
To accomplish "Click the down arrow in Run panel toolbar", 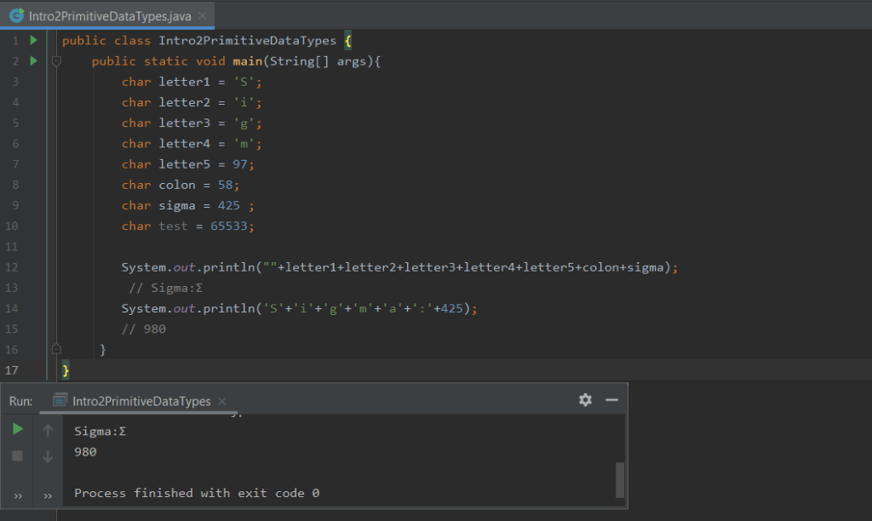I will (x=48, y=456).
